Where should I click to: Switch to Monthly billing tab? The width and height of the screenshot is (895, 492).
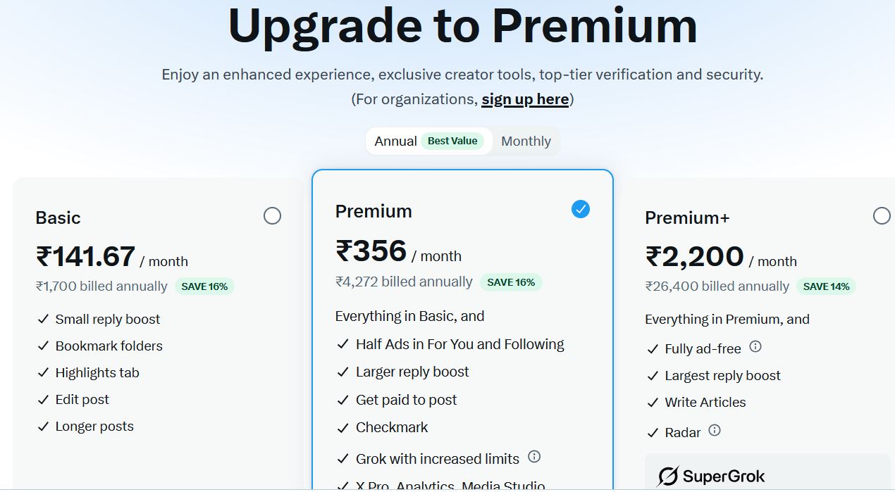coord(526,141)
